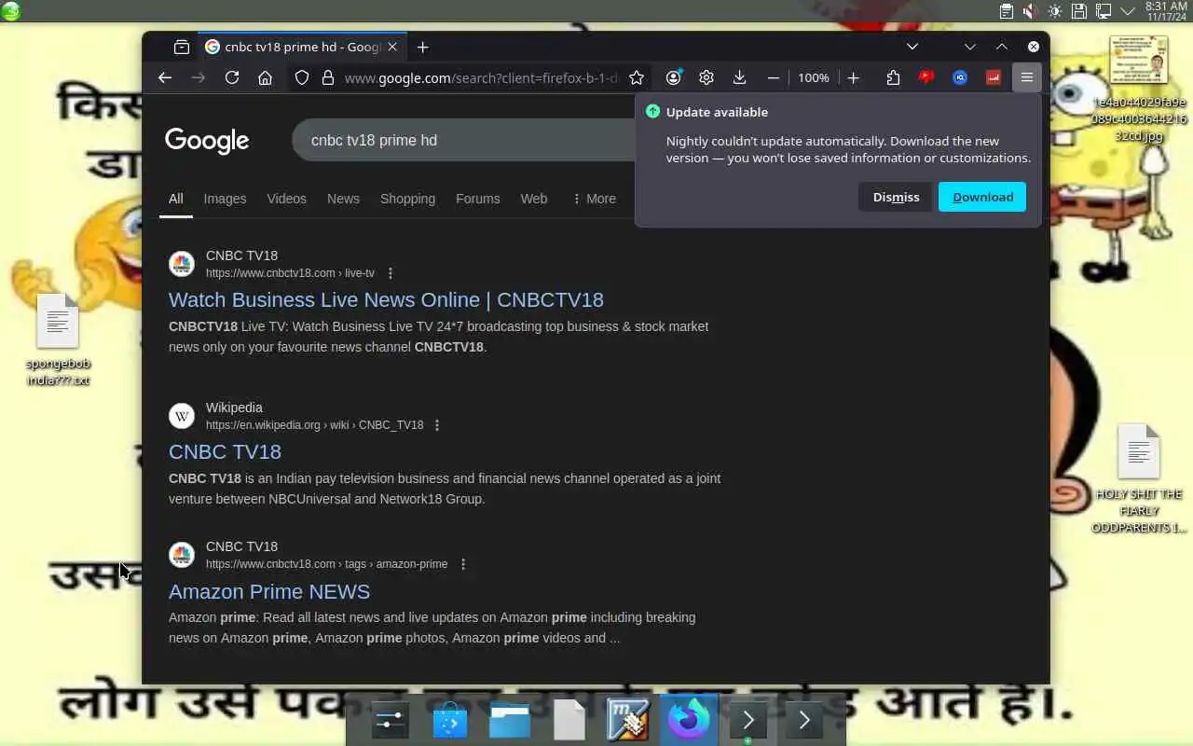Expand the More search filters menu
The width and height of the screenshot is (1193, 746).
594,199
